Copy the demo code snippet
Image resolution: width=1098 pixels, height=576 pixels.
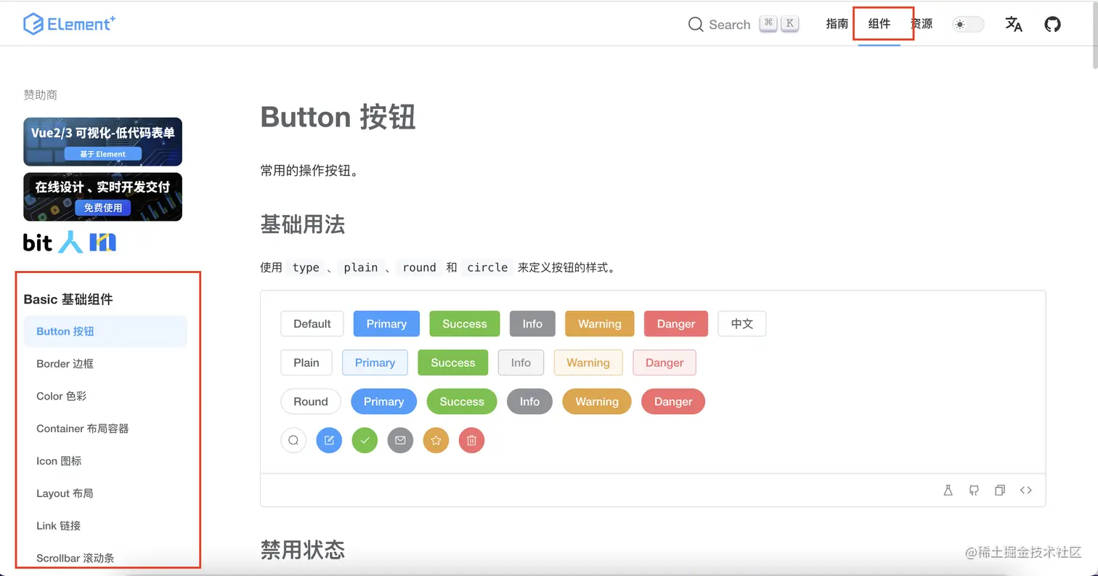coord(1000,490)
